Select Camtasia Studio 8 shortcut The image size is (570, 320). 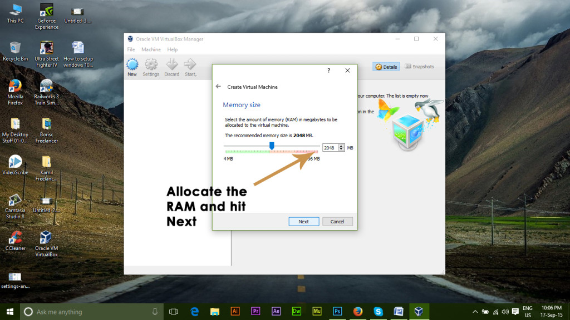15,207
